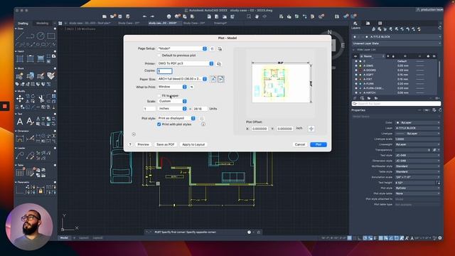Open the What to Print dropdown
Screen dimensions: 455x256
(x=172, y=87)
